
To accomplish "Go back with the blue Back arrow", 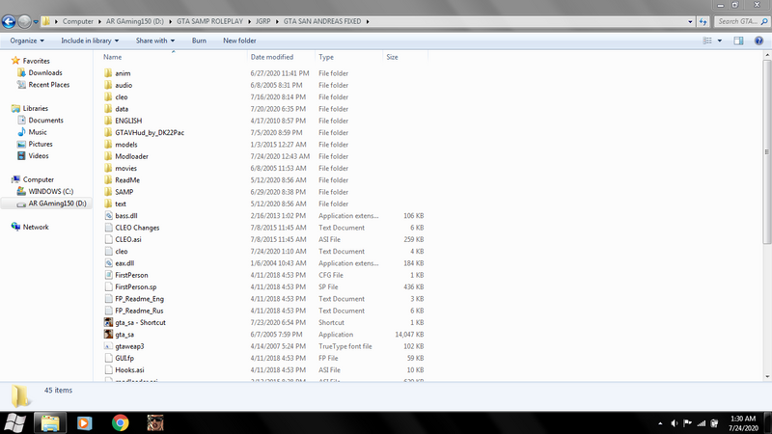I will [9, 21].
